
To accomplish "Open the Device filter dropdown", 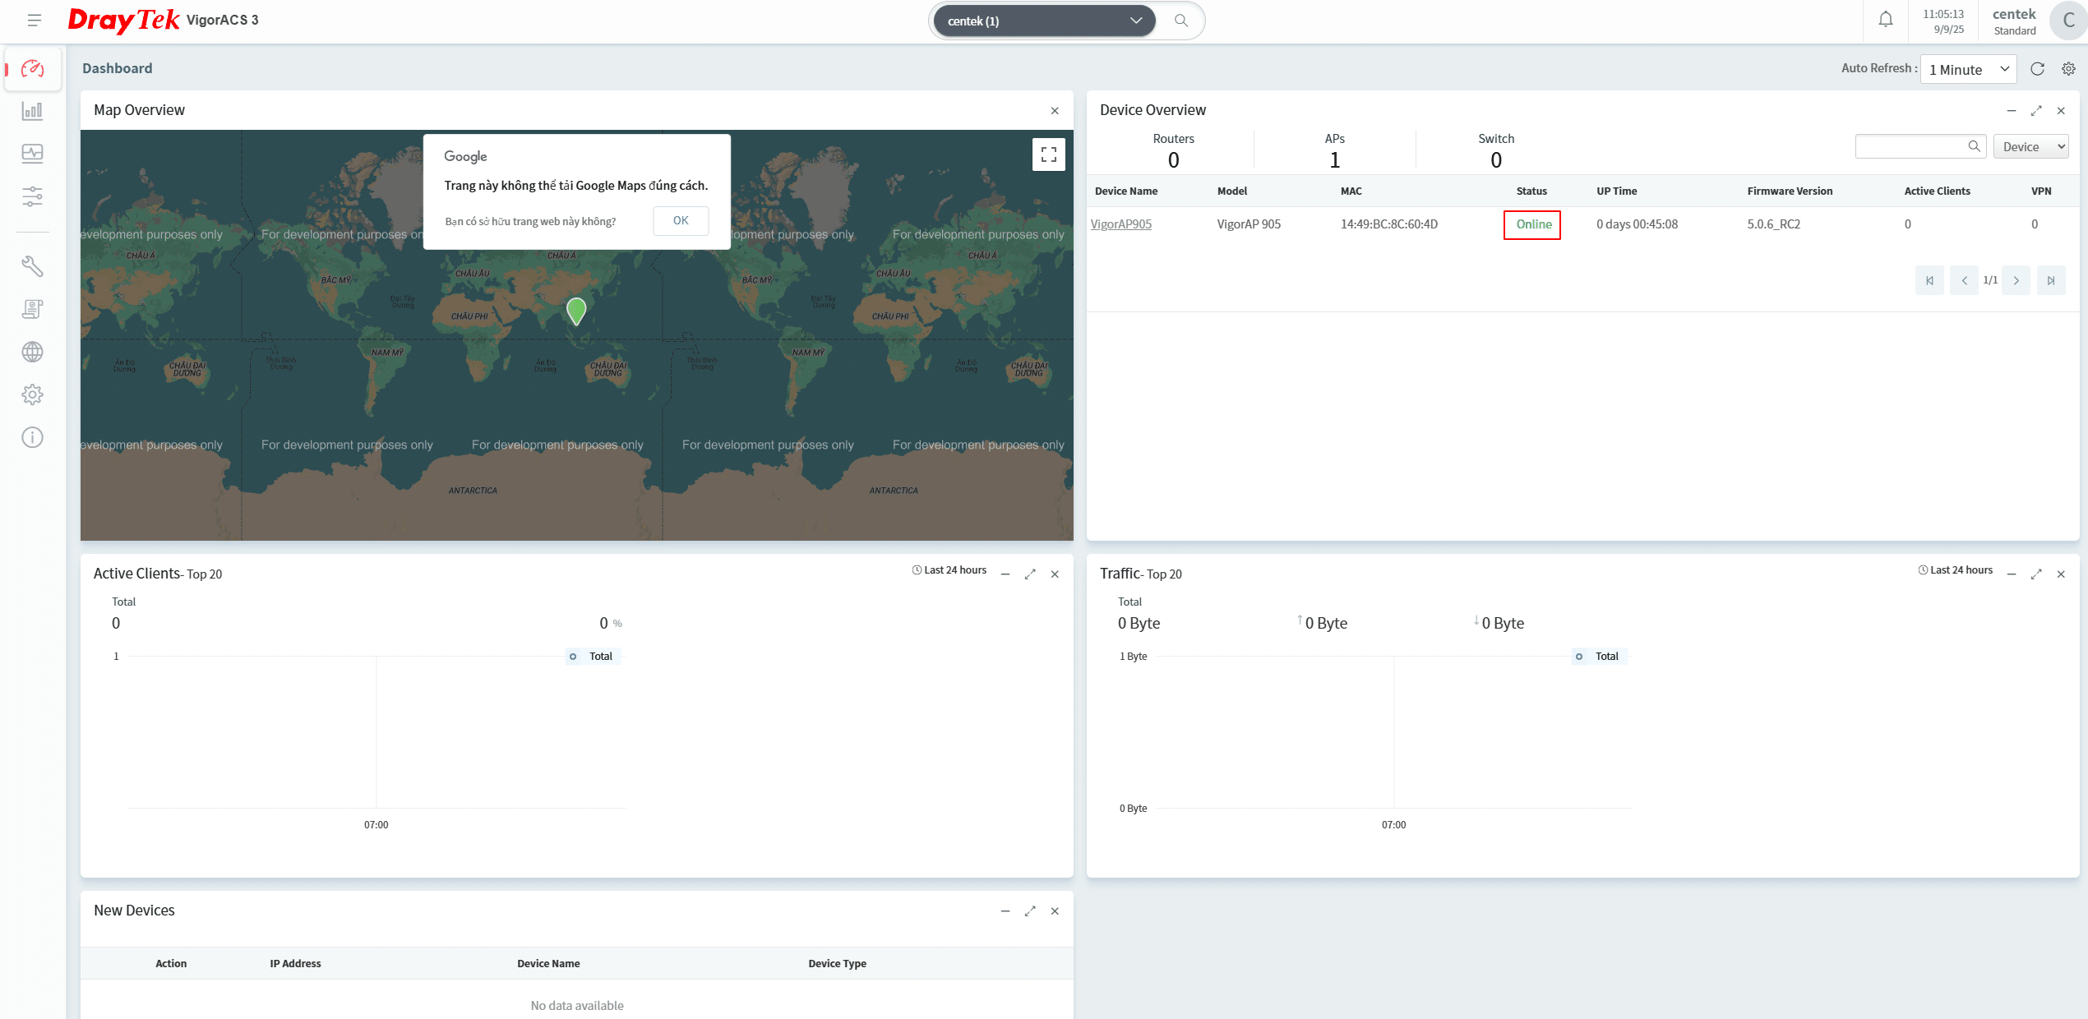I will pos(2030,147).
